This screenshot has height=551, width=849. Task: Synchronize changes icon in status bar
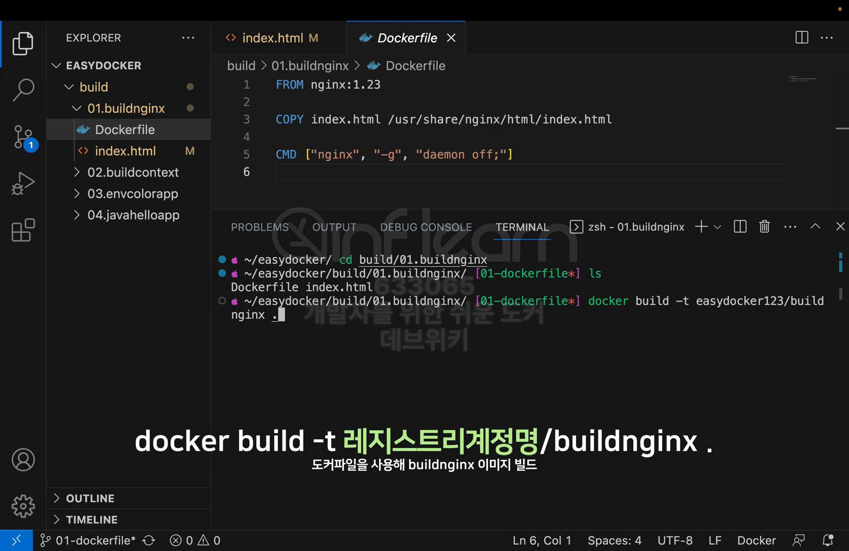[x=149, y=540]
